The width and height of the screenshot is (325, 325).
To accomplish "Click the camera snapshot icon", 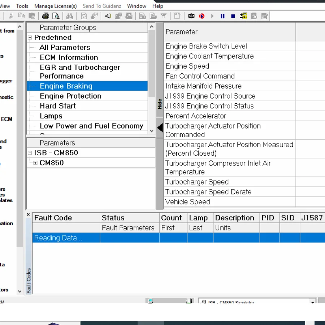I will click(x=191, y=16).
